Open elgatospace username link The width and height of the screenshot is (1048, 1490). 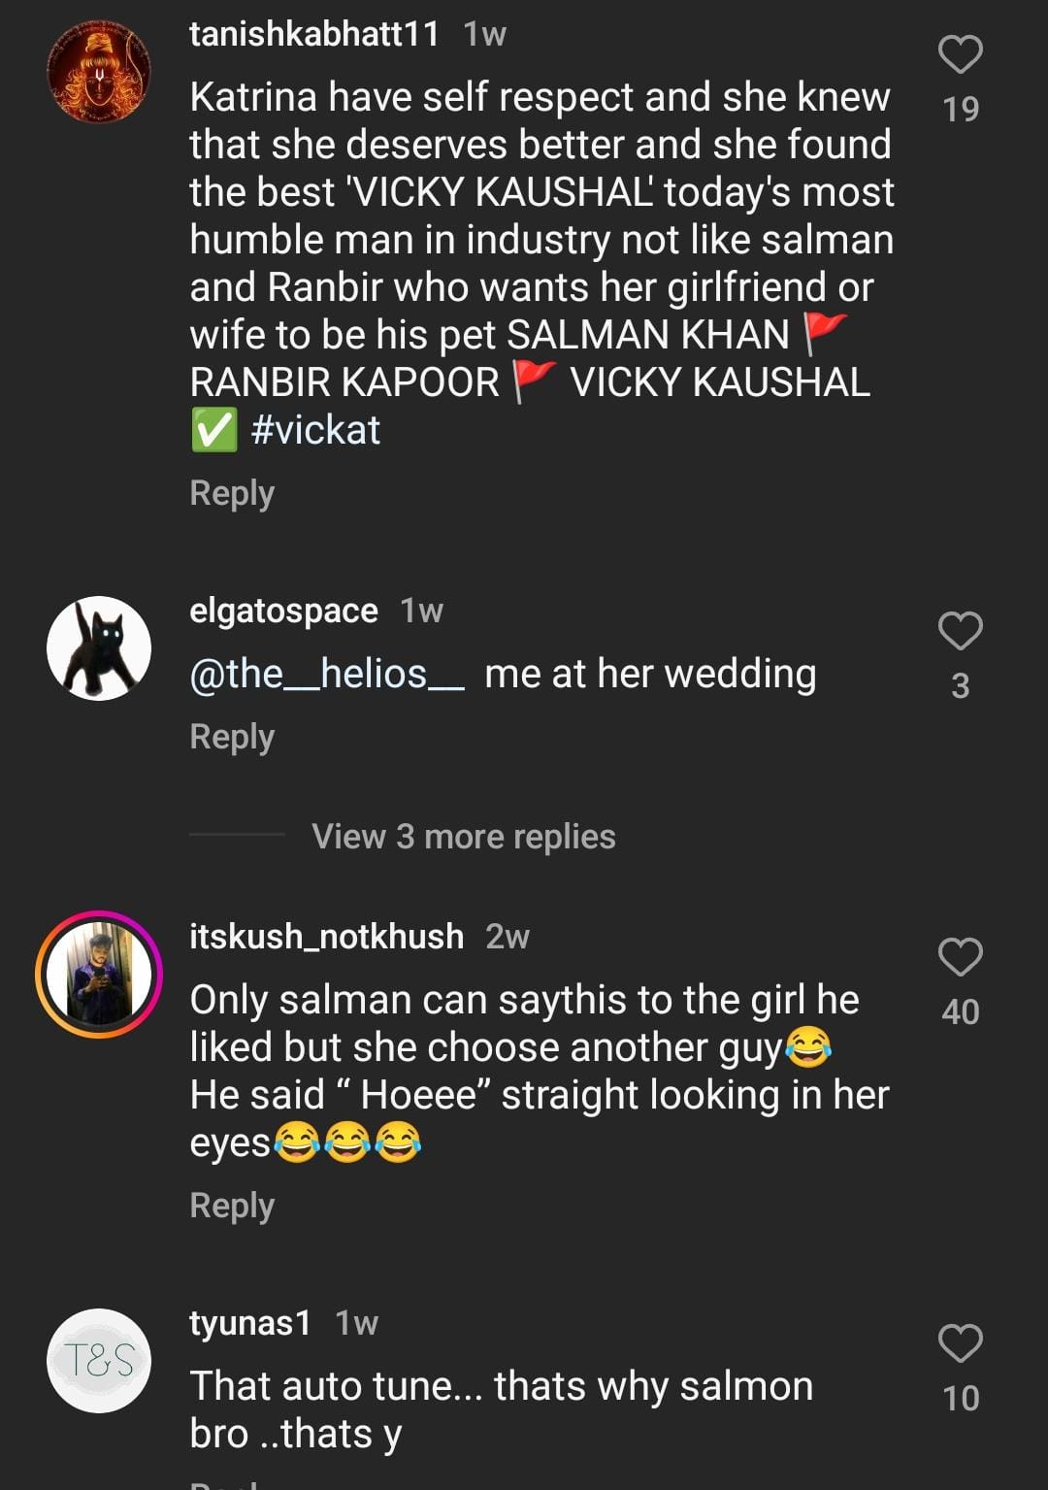[x=283, y=611]
